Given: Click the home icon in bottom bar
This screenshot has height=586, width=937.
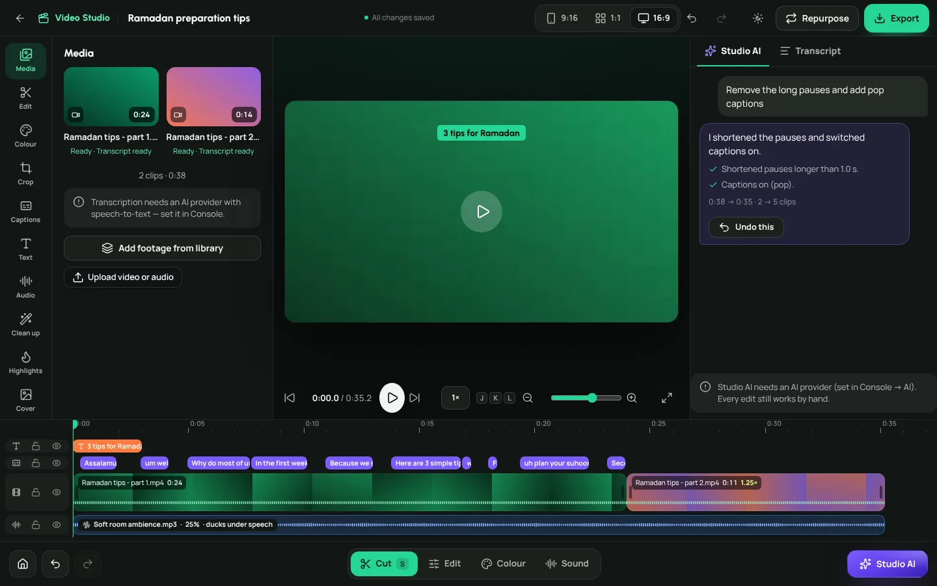Looking at the screenshot, I should [23, 564].
